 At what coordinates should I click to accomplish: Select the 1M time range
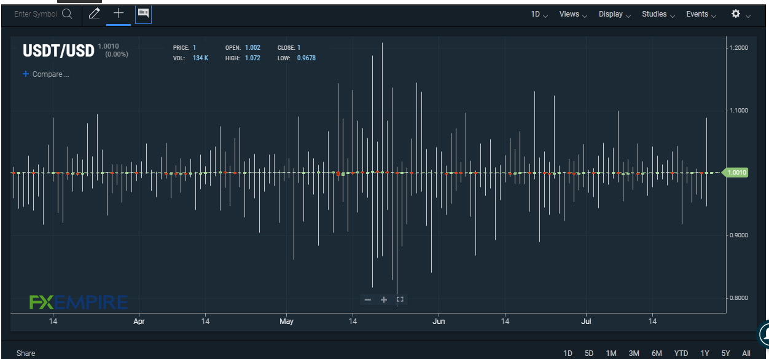click(x=611, y=353)
